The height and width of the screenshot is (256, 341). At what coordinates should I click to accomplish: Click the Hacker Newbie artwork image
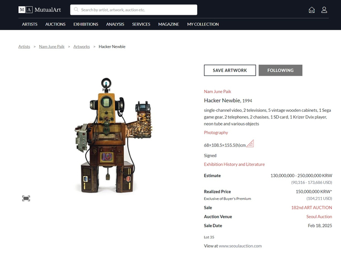[107, 136]
